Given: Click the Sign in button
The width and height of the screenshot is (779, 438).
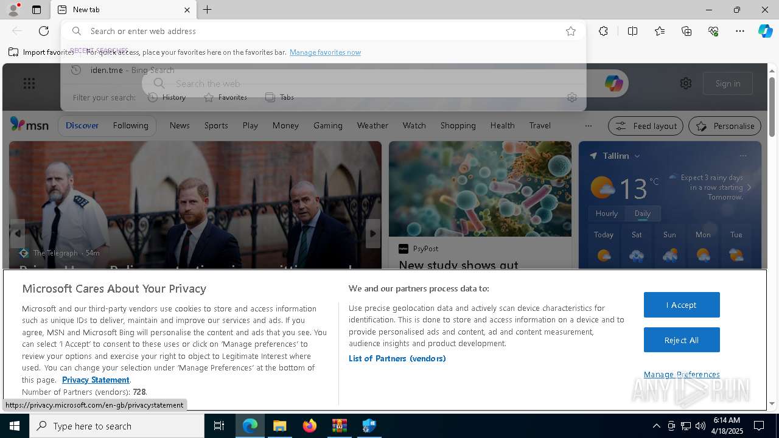Looking at the screenshot, I should 728,83.
